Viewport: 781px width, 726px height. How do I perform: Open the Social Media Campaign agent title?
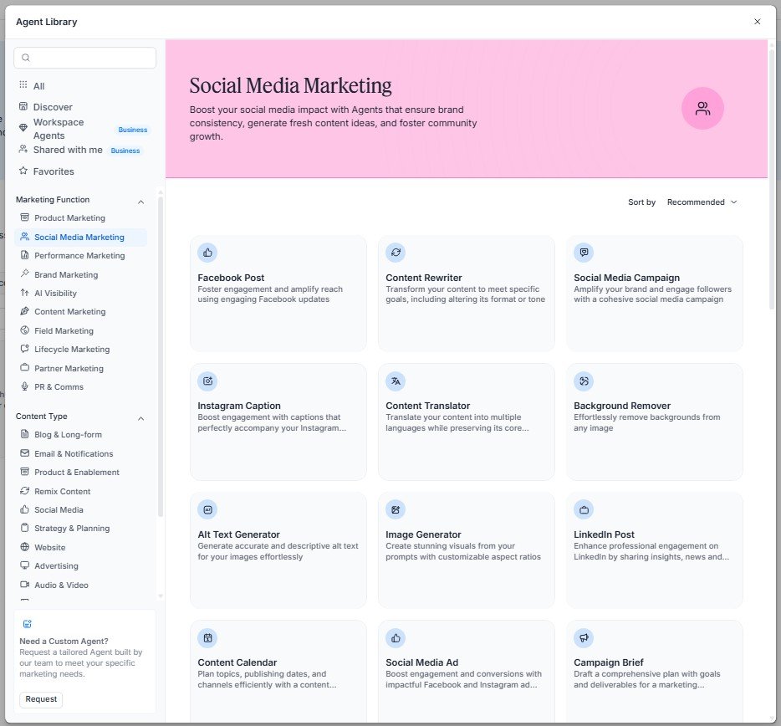point(626,278)
